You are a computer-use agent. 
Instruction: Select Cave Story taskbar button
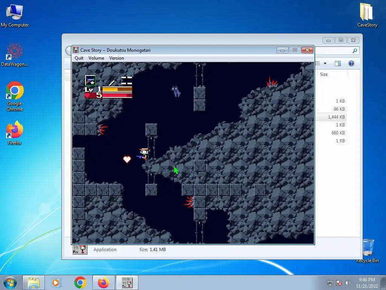[127, 282]
